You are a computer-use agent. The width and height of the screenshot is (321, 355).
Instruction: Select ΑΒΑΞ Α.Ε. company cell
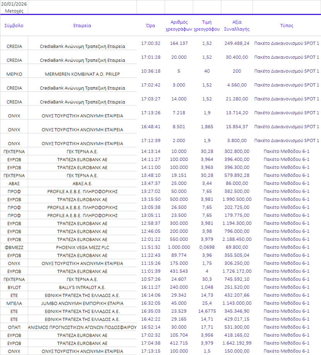[x=82, y=183]
